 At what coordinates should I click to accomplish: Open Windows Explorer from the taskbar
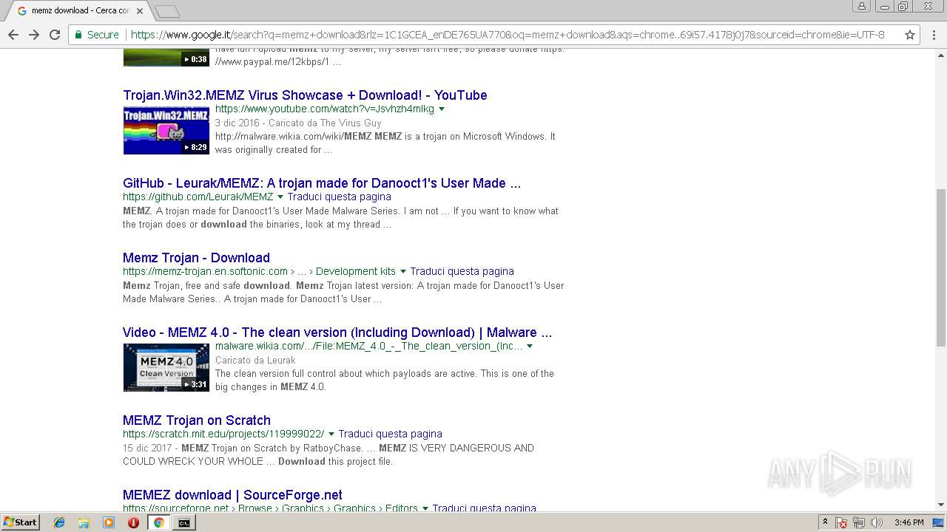click(84, 522)
